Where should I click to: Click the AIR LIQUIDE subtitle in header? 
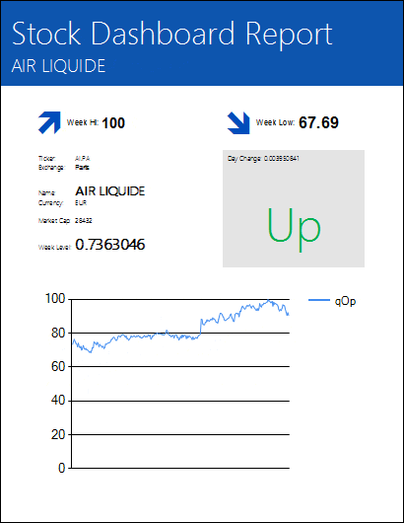click(58, 66)
